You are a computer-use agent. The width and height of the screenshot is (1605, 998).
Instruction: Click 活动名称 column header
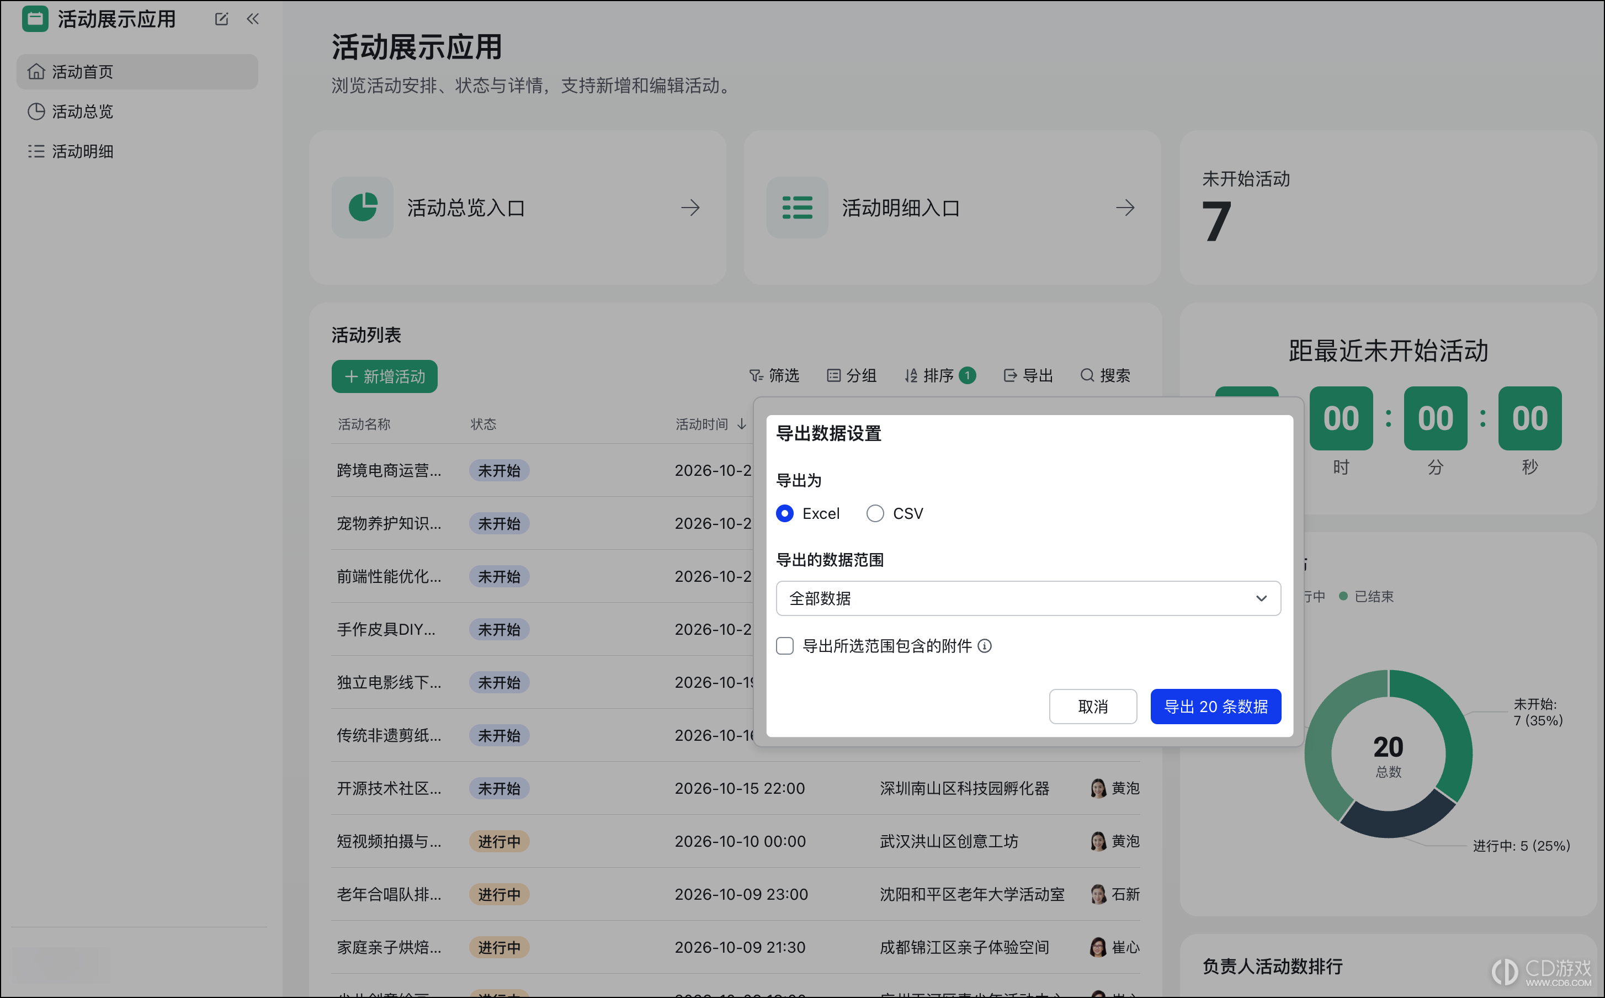(364, 424)
